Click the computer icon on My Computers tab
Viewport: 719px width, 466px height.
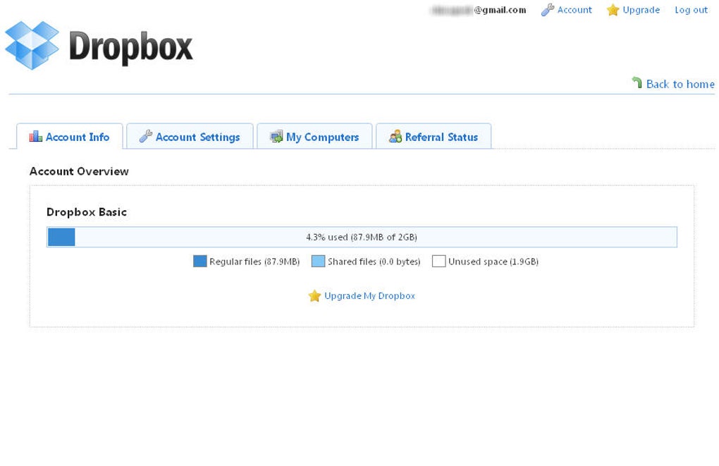tap(276, 137)
